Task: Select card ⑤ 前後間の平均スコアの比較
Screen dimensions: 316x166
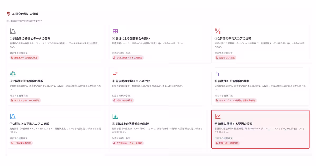Action: (x=158, y=87)
